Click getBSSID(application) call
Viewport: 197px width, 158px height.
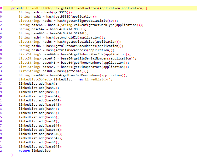[75, 17]
